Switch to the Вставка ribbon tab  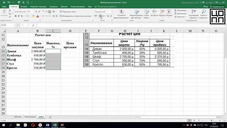point(24,6)
